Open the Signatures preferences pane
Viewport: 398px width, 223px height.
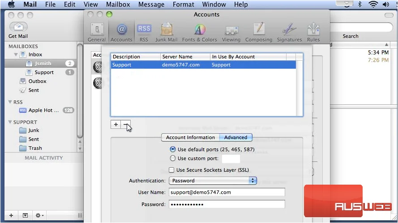(x=289, y=32)
